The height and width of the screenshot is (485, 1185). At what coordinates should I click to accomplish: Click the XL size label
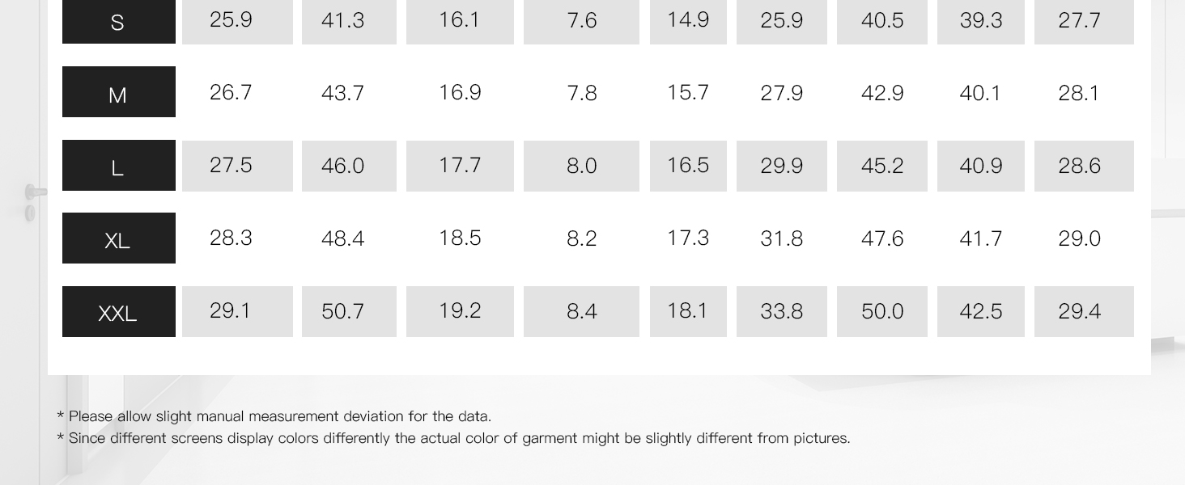pos(118,239)
